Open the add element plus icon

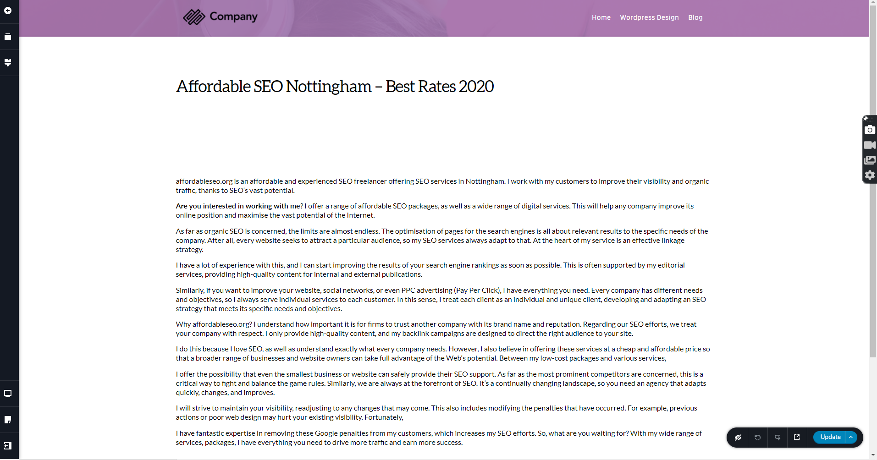coord(8,11)
